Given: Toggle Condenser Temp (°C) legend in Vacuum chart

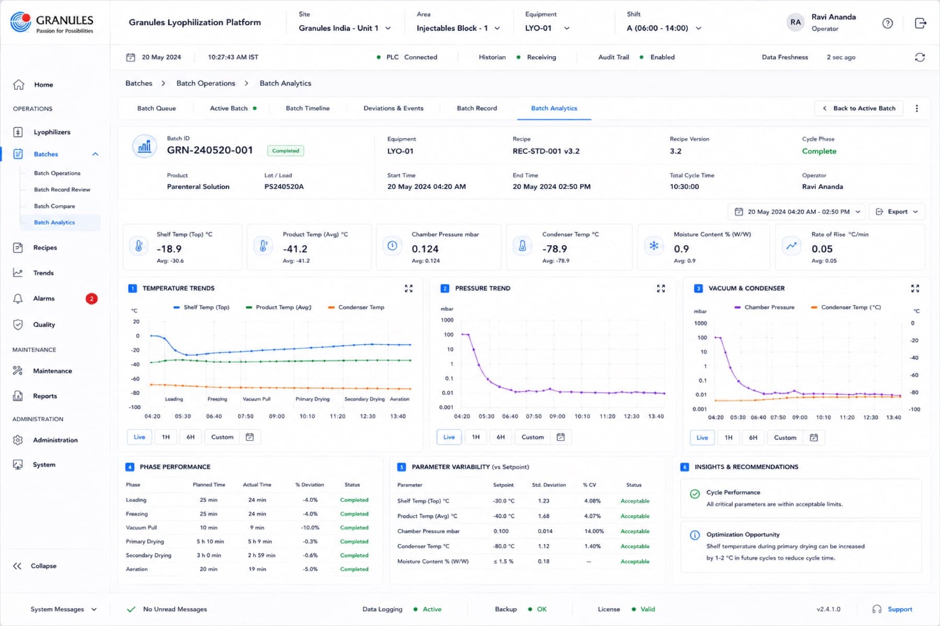Looking at the screenshot, I should pos(845,307).
